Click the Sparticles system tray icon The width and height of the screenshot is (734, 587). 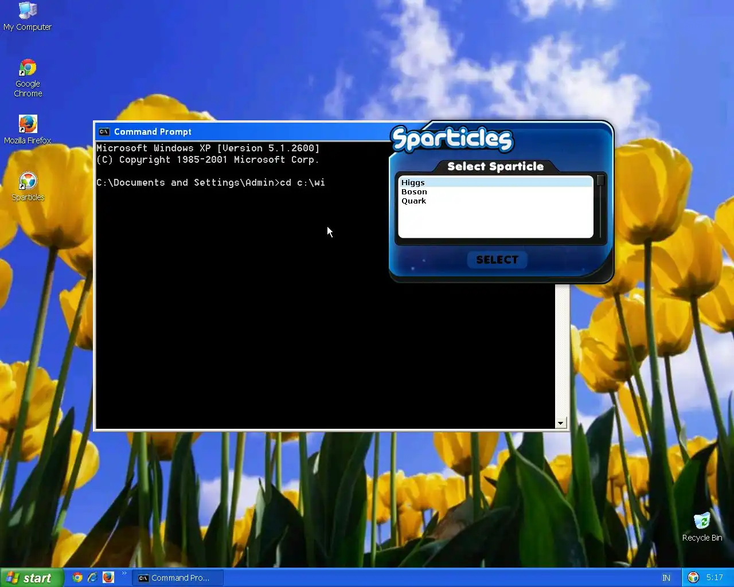pyautogui.click(x=693, y=577)
